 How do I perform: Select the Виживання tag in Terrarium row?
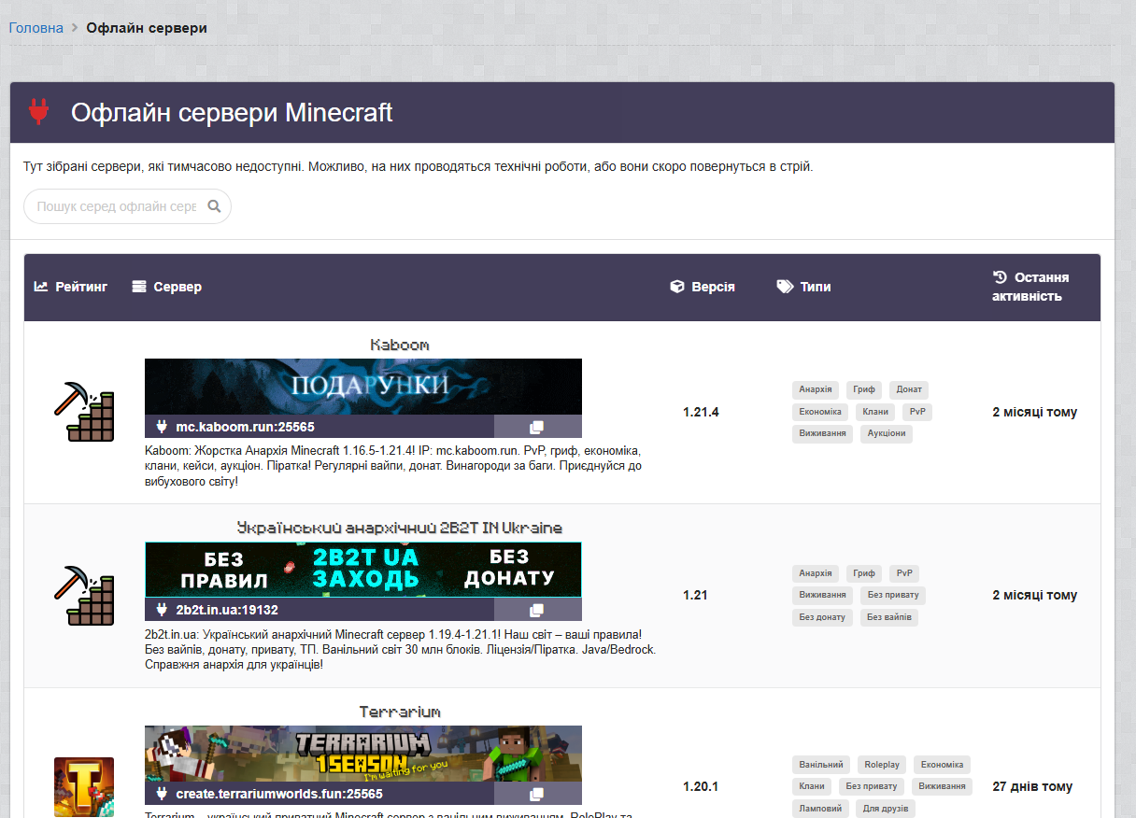tap(942, 786)
